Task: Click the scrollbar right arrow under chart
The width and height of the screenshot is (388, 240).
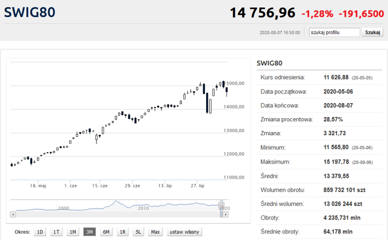Action: coord(226,215)
